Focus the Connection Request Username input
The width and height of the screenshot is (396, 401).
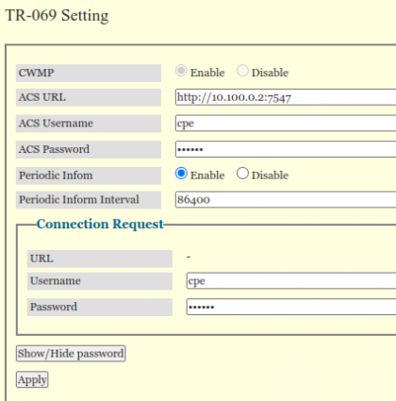click(291, 281)
